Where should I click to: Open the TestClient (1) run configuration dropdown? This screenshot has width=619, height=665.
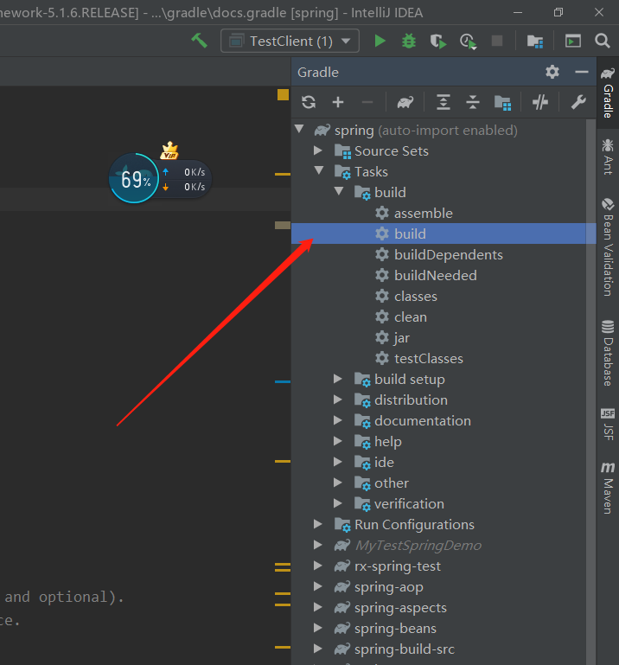point(290,42)
